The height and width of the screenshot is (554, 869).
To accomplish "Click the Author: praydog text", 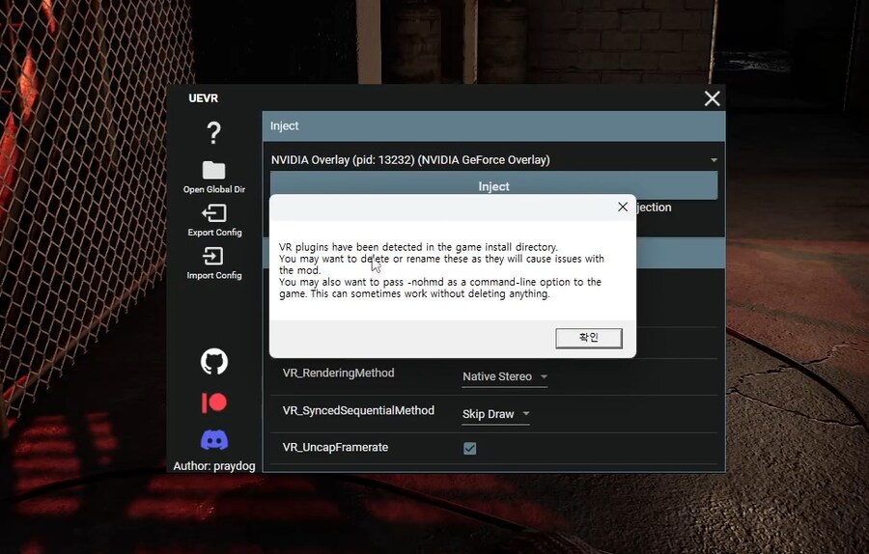I will pyautogui.click(x=214, y=466).
